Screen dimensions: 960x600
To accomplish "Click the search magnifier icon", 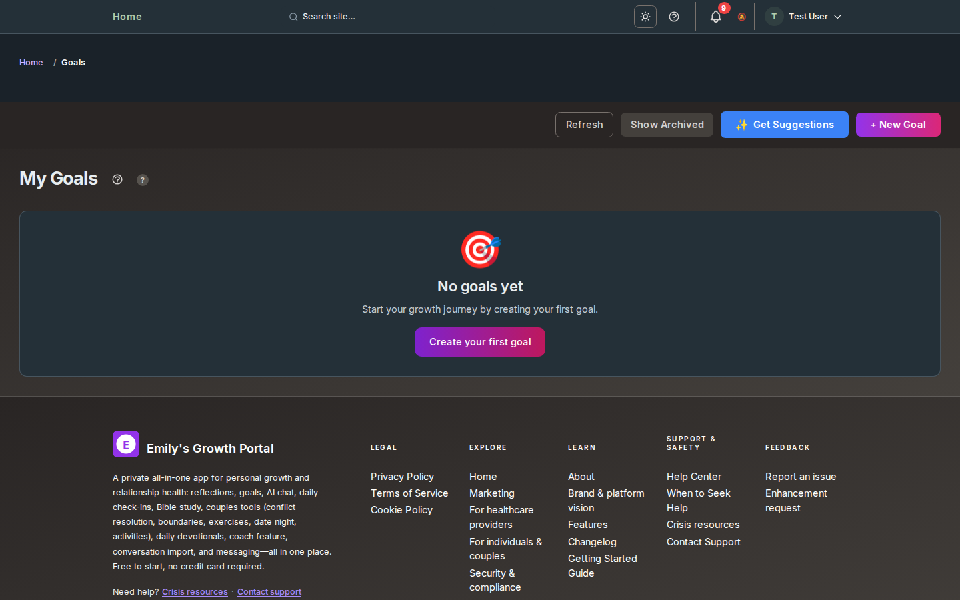I will pyautogui.click(x=293, y=17).
